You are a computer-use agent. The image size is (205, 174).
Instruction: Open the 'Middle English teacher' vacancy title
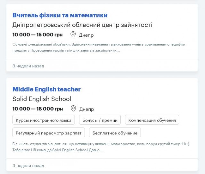pos(46,89)
